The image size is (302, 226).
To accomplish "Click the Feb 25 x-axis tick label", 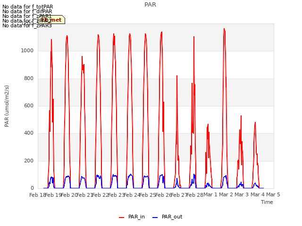I will [x=148, y=195].
